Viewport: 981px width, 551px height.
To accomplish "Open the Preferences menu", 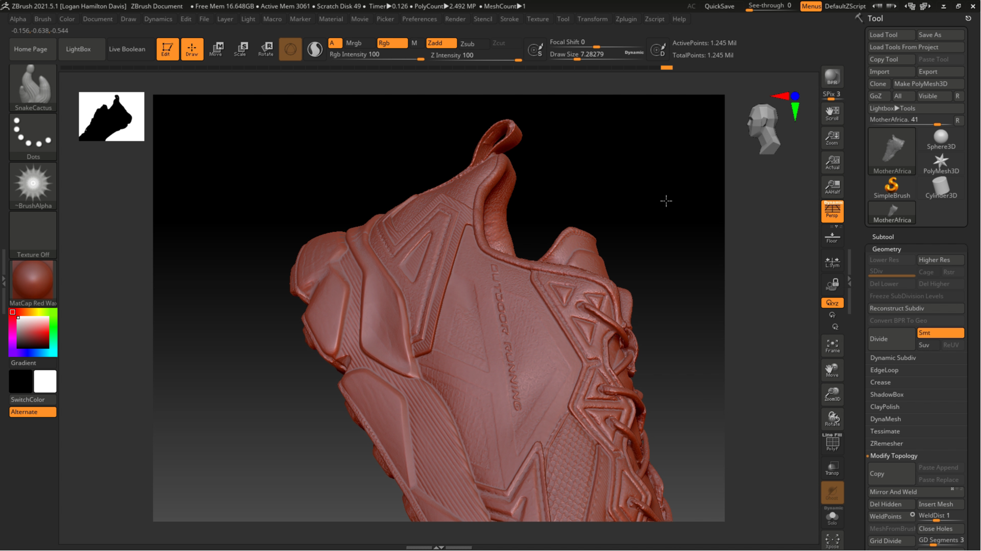I will 419,19.
